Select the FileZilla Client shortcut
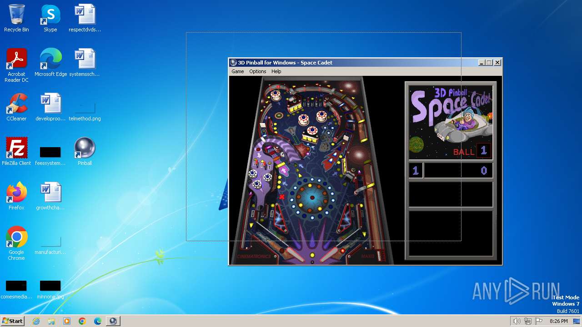Screen dimensions: 582x327 coord(16,152)
